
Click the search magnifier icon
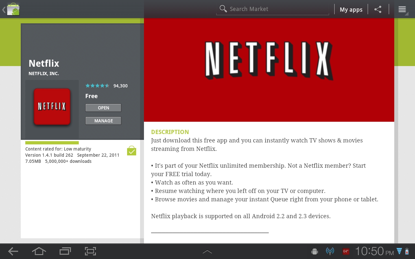point(223,9)
